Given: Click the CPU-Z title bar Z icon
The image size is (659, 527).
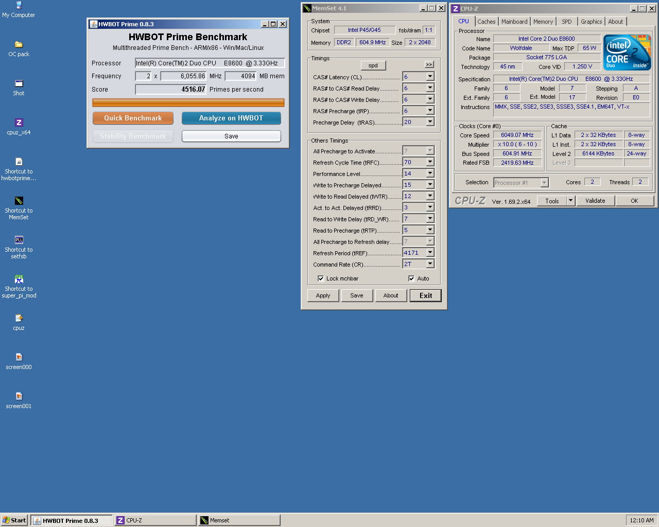Looking at the screenshot, I should (x=455, y=9).
